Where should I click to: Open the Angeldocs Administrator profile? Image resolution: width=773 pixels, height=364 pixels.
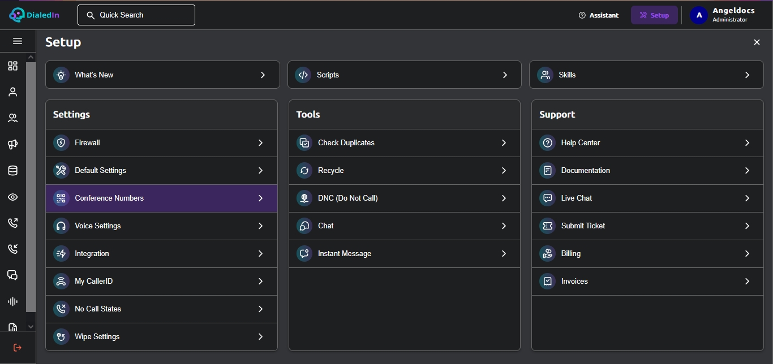723,15
